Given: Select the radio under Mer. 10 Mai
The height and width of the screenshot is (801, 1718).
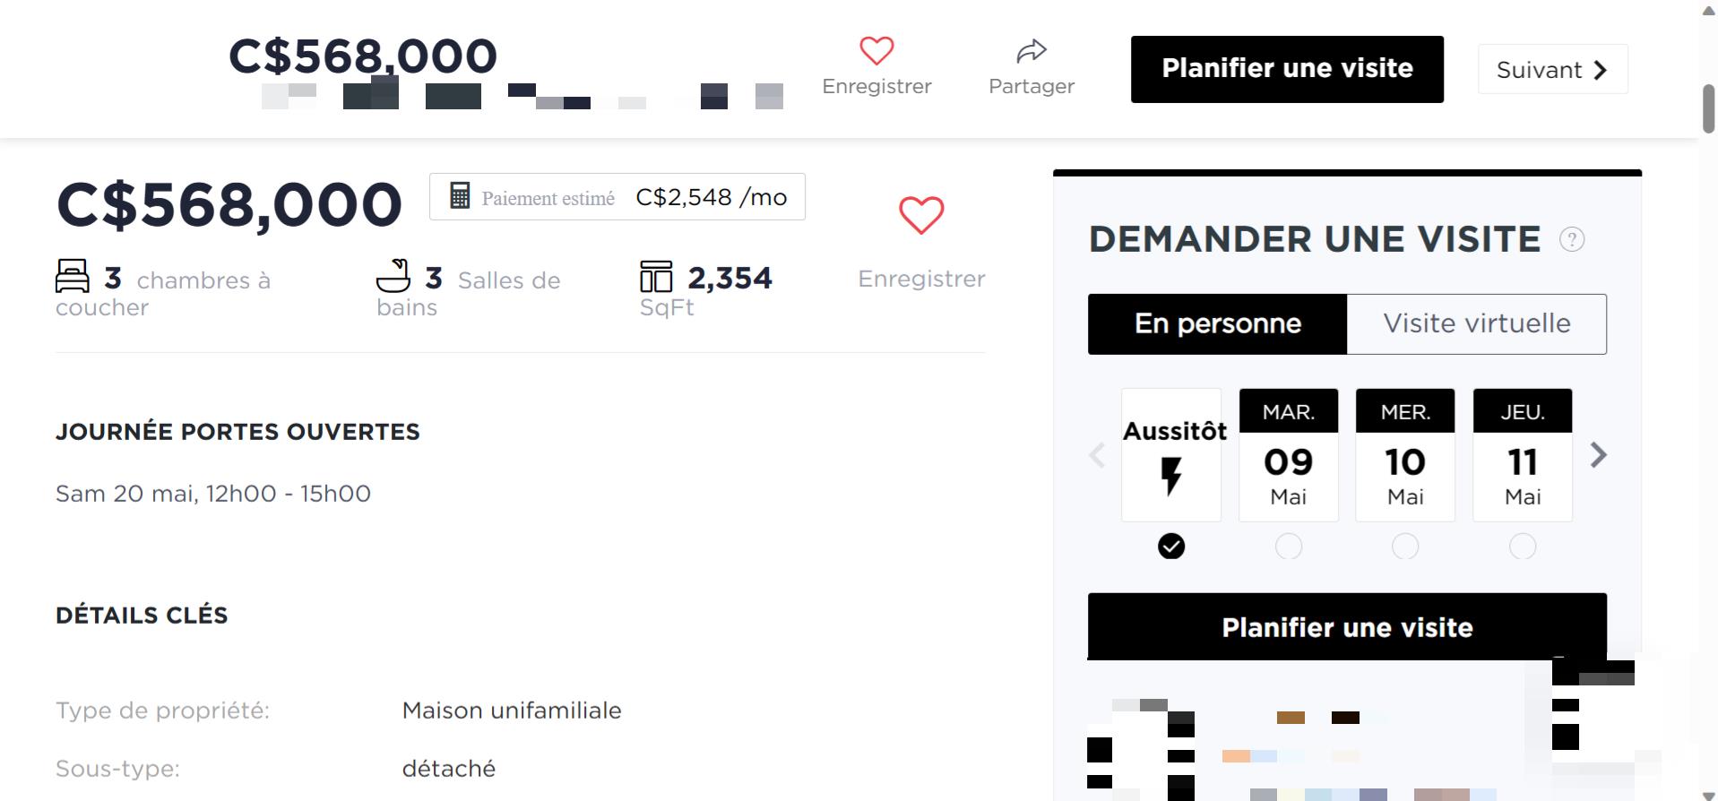Looking at the screenshot, I should point(1405,547).
